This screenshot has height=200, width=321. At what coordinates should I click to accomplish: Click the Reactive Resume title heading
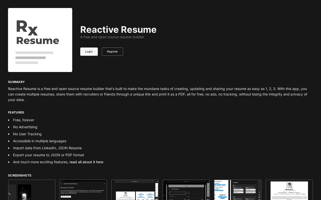point(118,29)
